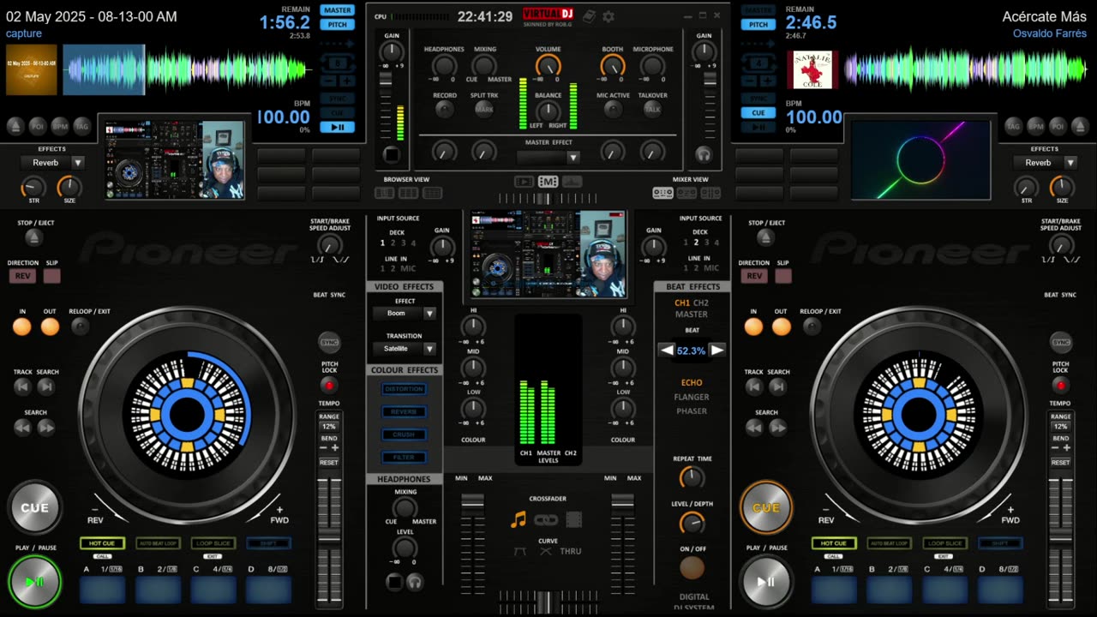1097x617 pixels.
Task: Eject the track on the left deck's top panel
Action: [15, 127]
